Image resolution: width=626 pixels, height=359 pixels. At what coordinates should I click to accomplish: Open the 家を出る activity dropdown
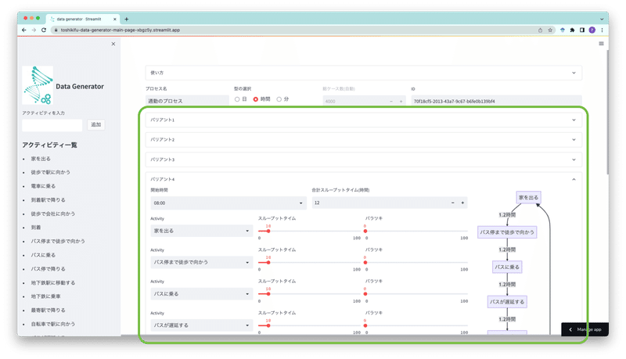click(202, 231)
